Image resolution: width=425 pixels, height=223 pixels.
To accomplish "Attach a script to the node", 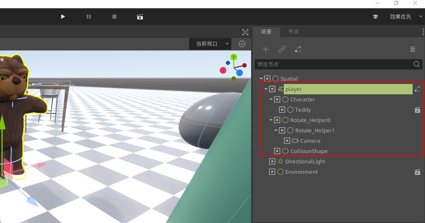I will [x=298, y=49].
